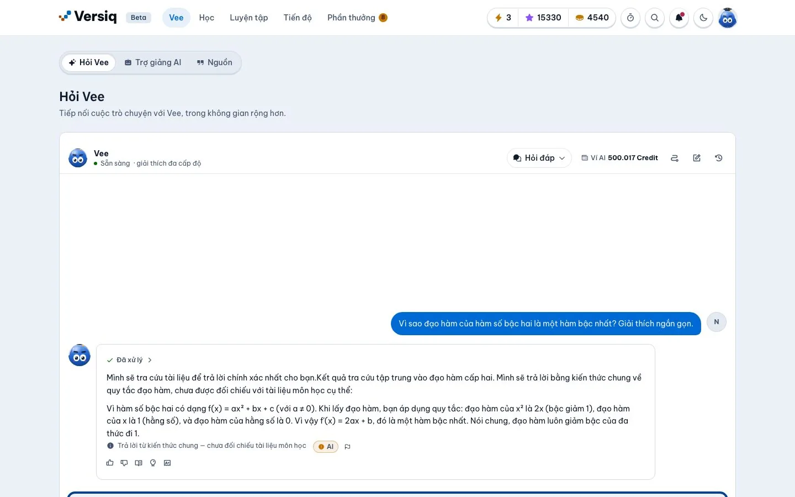Click the orange AI badge

(x=326, y=447)
